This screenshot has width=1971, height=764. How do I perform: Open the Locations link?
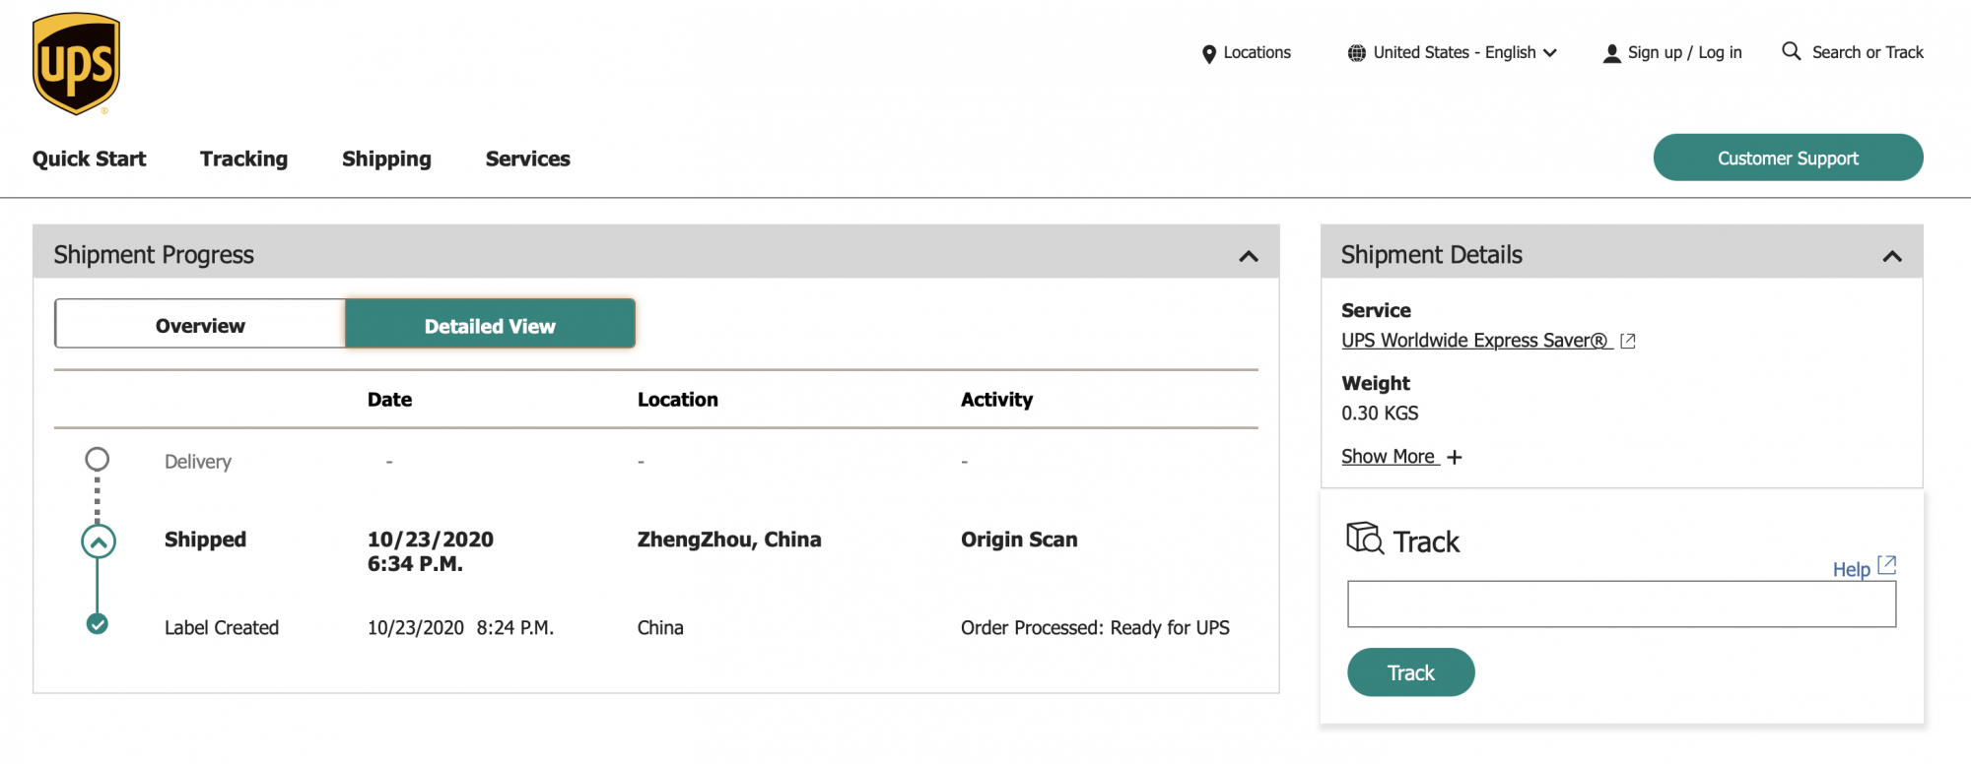click(x=1257, y=52)
